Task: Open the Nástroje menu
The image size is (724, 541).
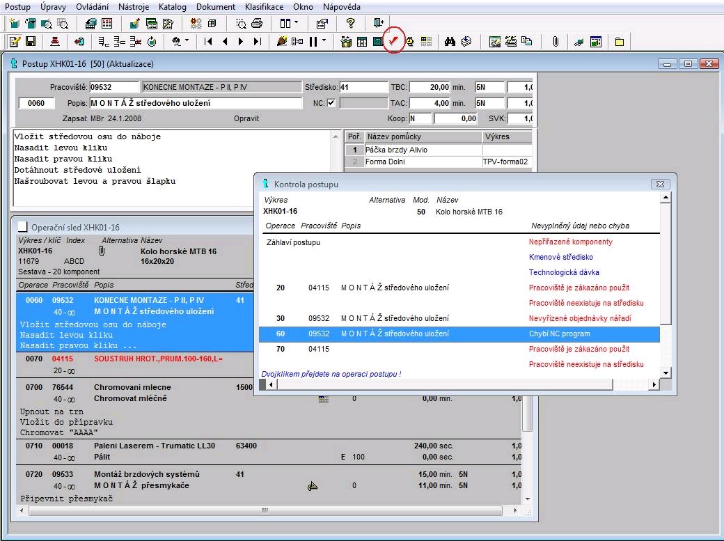Action: click(134, 7)
